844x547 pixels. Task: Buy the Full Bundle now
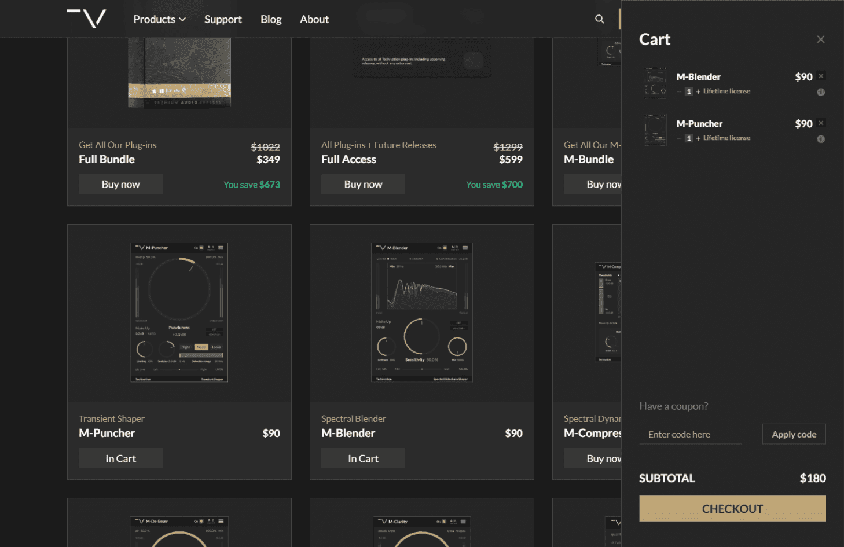point(120,184)
